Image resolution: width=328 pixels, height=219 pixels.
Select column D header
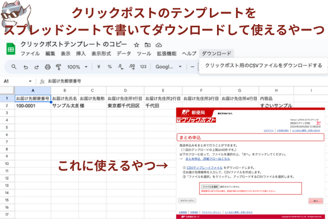click(x=125, y=90)
